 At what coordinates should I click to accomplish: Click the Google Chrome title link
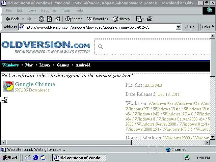coord(35,84)
